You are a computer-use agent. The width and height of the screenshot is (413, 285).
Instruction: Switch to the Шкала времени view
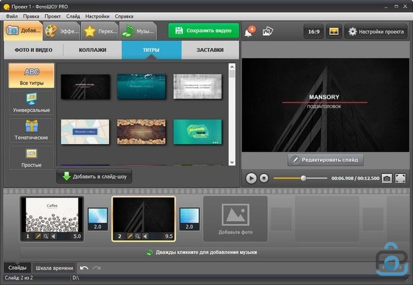pyautogui.click(x=54, y=268)
